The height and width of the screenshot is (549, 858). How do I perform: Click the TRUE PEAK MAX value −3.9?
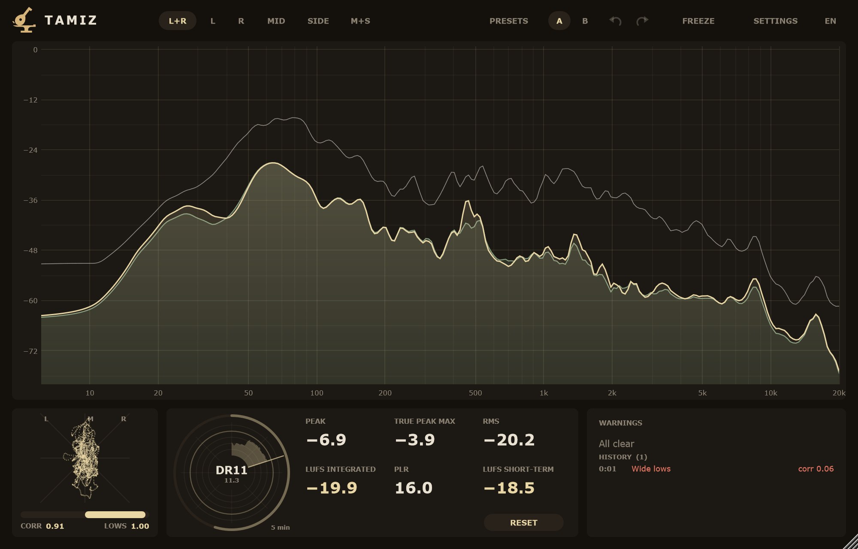click(415, 440)
